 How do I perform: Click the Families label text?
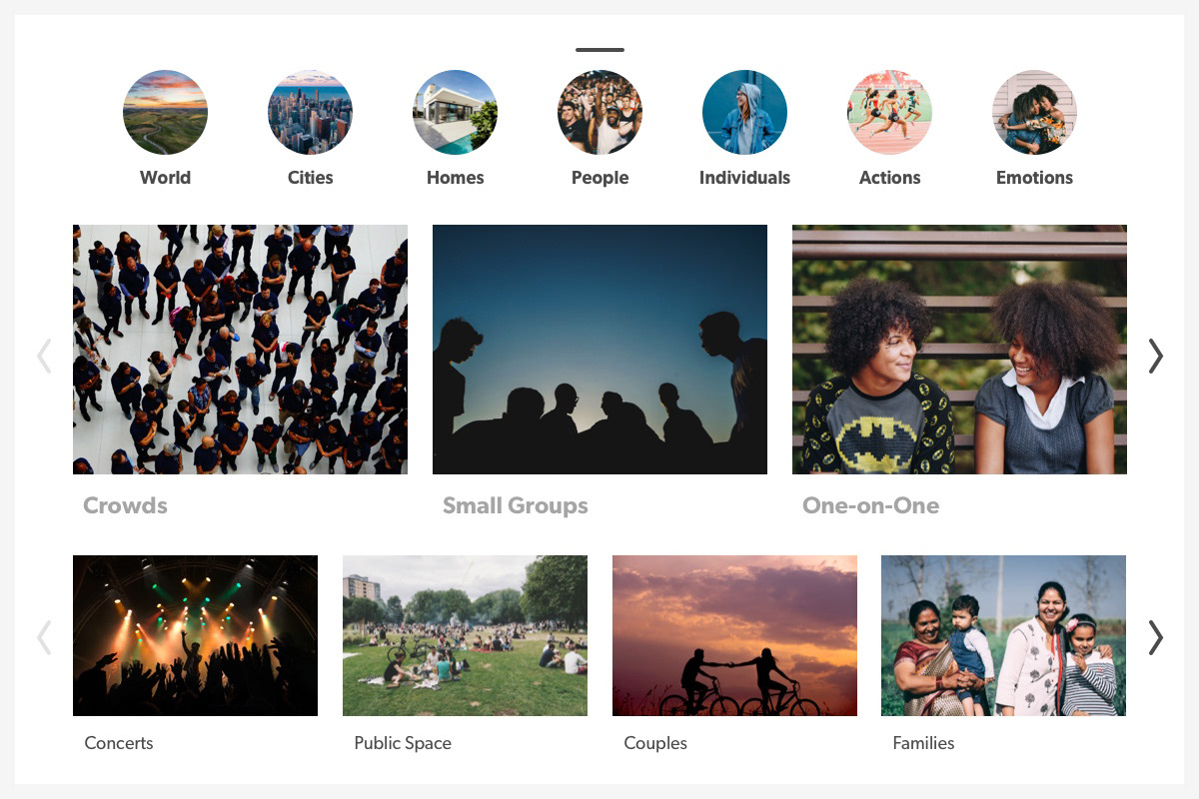coord(923,743)
